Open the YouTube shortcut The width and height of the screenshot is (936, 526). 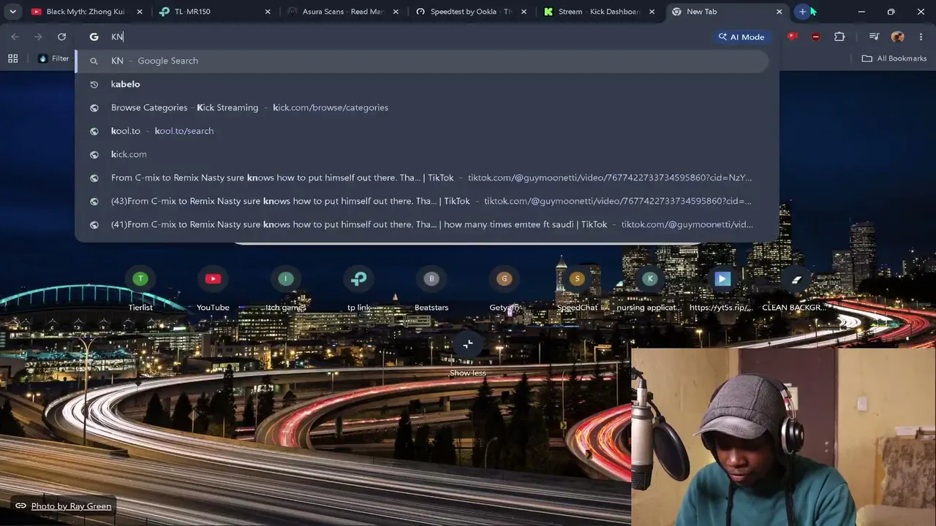tap(213, 290)
